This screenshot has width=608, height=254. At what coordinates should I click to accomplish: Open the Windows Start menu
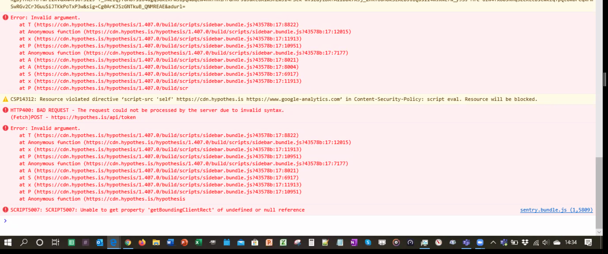(8, 242)
